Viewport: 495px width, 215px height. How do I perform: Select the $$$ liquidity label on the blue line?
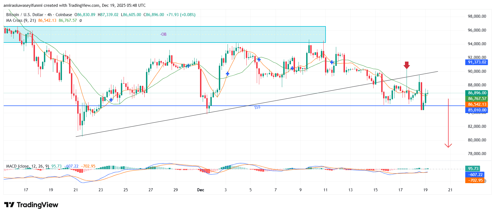click(257, 107)
